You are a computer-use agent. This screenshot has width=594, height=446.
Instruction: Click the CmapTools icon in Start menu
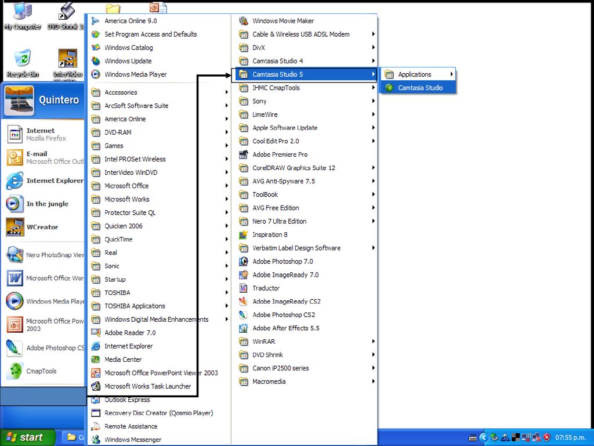tap(15, 371)
